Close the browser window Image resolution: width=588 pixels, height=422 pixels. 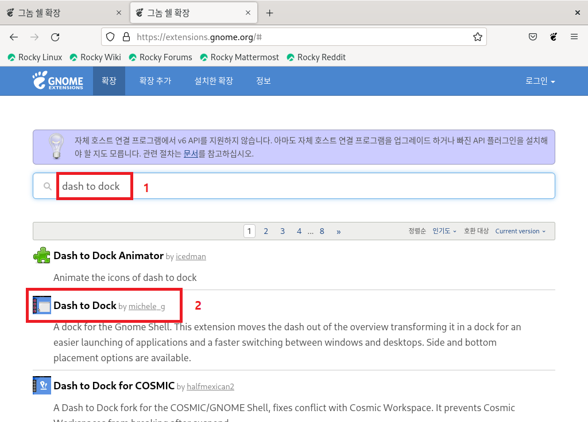[578, 13]
